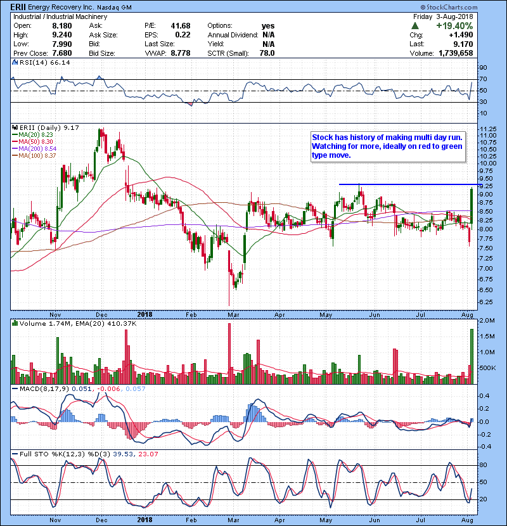Image resolution: width=507 pixels, height=526 pixels.
Task: Click the MA(20) 8.23 legend entry
Action: [x=33, y=135]
